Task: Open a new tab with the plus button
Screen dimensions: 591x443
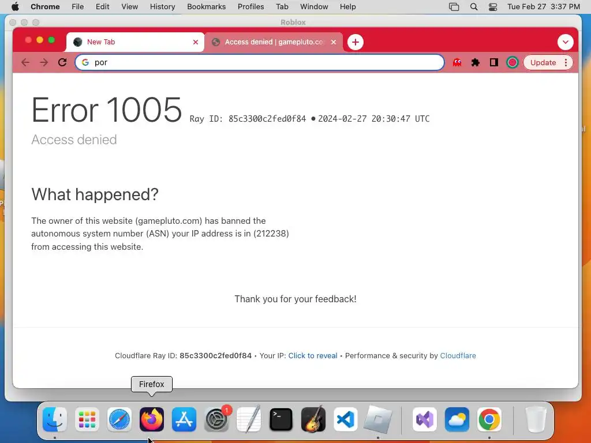Action: pos(355,42)
